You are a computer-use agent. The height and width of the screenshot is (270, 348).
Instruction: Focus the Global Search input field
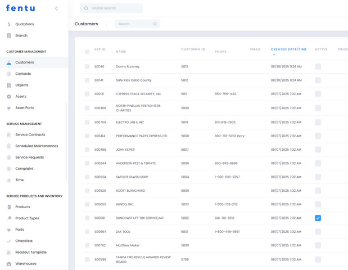[x=115, y=8]
